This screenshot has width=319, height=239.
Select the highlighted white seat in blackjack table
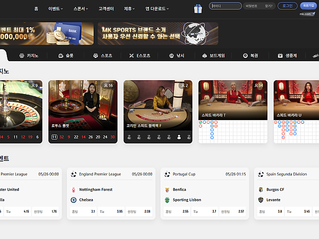point(179,137)
